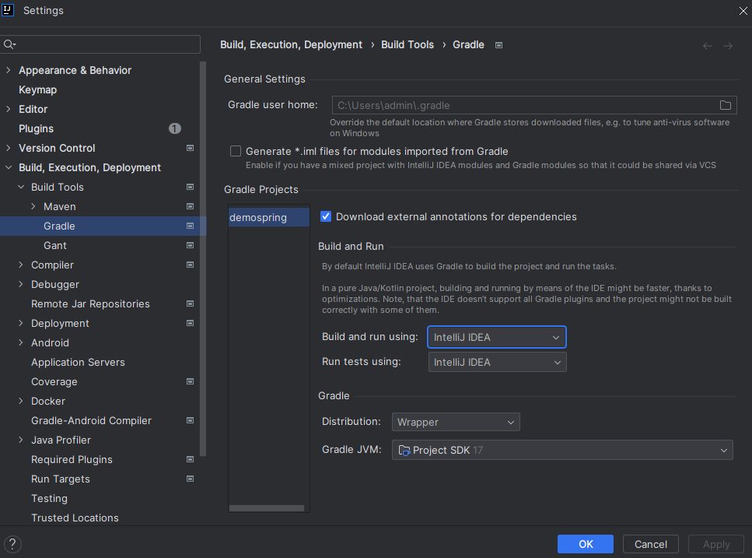The height and width of the screenshot is (558, 752).
Task: Click project icon next to Version Control
Action: click(190, 149)
